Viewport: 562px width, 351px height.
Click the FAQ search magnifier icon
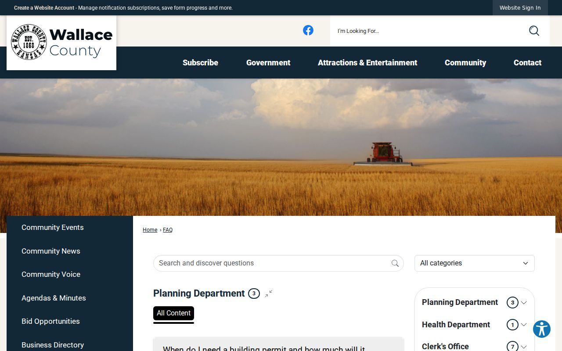point(395,263)
